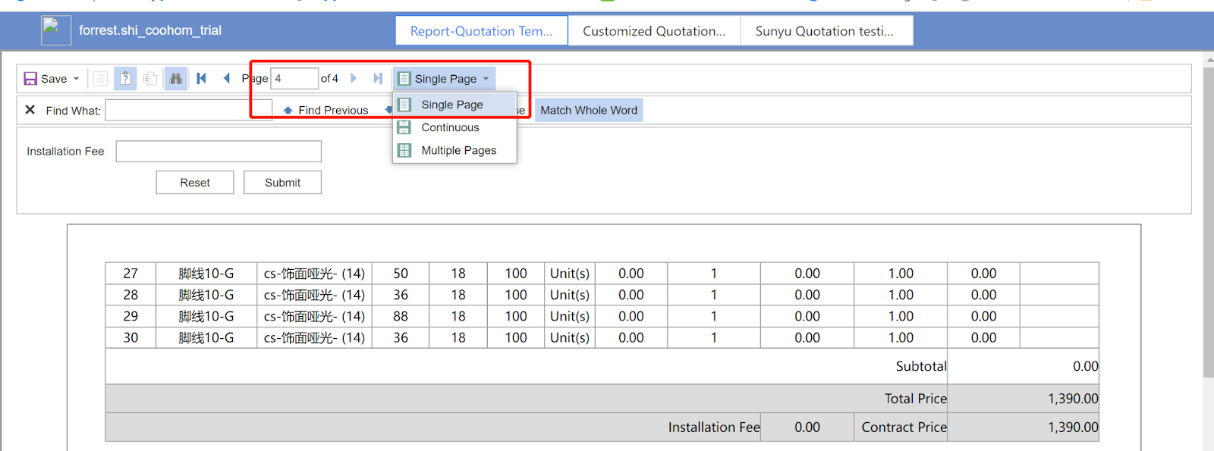Viewport: 1214px width, 451px height.
Task: Toggle Match Whole Word option
Action: (589, 111)
